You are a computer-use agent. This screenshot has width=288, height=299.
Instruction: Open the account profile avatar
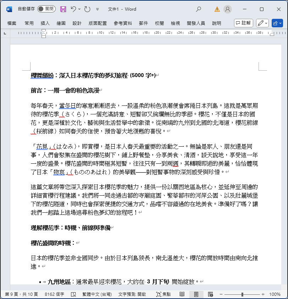[x=228, y=9]
